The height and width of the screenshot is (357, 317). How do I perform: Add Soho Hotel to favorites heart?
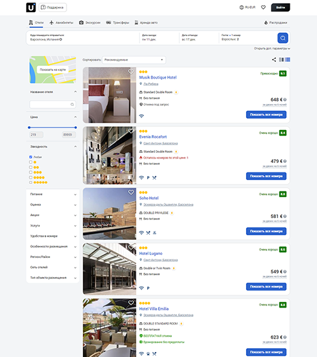click(x=131, y=192)
